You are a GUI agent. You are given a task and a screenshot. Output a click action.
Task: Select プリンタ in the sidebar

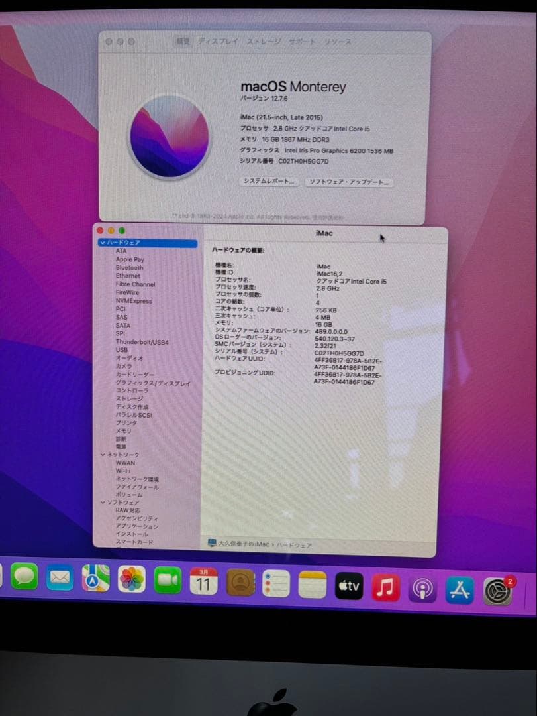126,423
